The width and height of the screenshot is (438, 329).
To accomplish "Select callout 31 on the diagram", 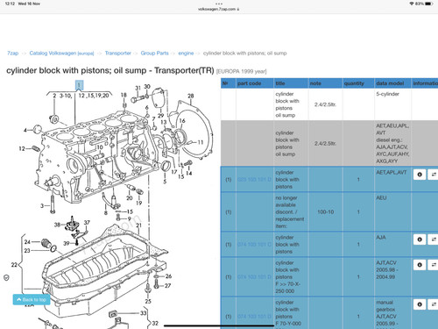I will [x=138, y=88].
